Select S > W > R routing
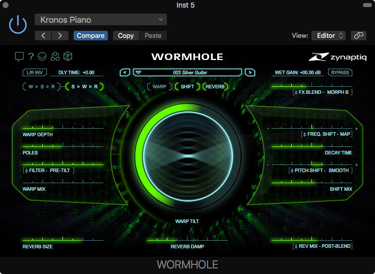 [x=84, y=87]
